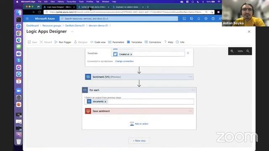
Task: Open the File menu in macOS menu bar
Action: [40, 2]
